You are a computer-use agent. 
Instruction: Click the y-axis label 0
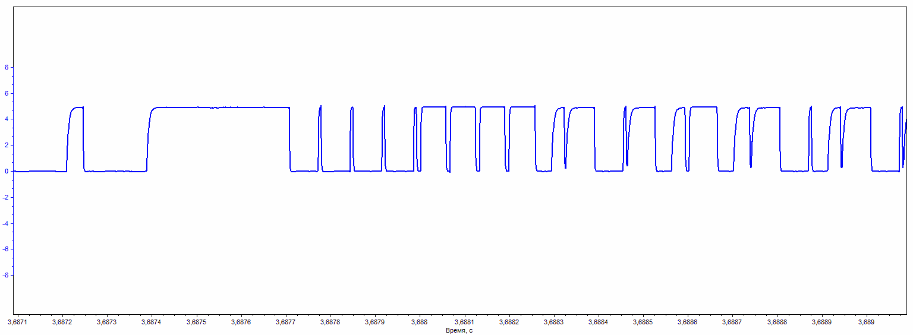pos(7,171)
